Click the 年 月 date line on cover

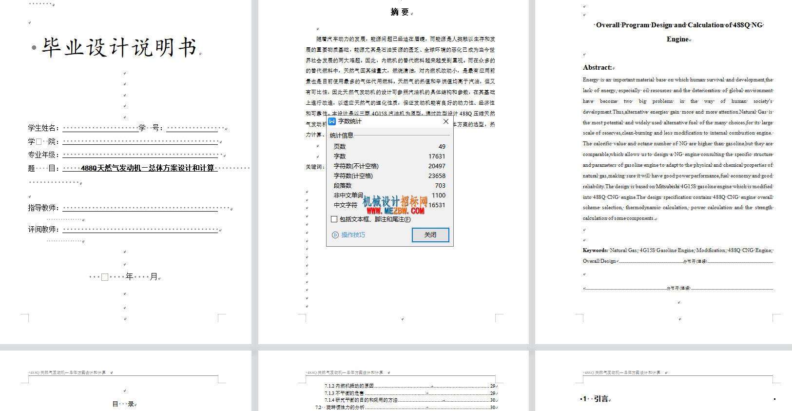[x=124, y=276]
